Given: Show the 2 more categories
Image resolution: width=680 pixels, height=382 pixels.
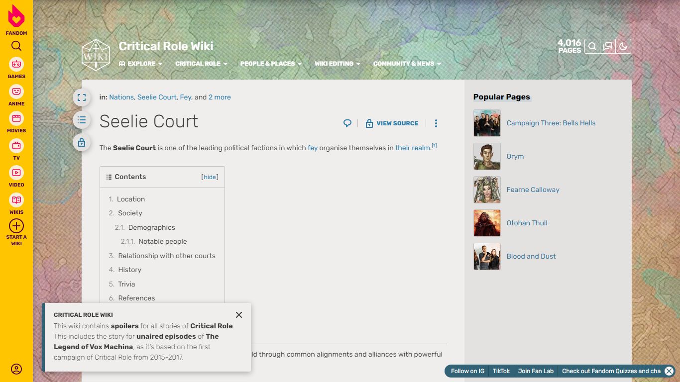Looking at the screenshot, I should pos(220,97).
